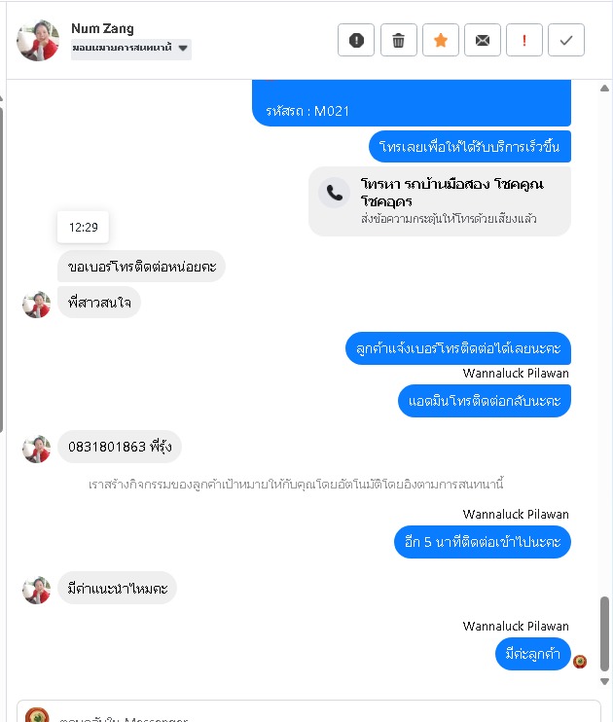This screenshot has height=722, width=613.
Task: Click the phone icon in call card
Action: [x=335, y=193]
